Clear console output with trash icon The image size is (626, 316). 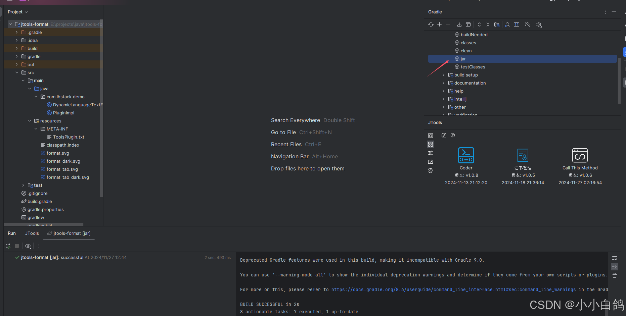click(615, 275)
